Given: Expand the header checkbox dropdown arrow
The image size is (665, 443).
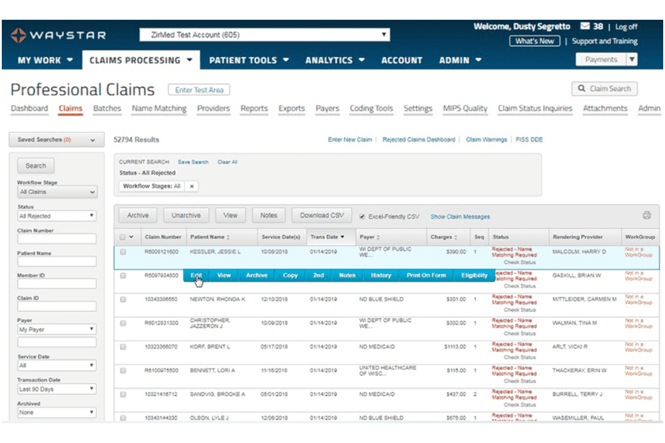Looking at the screenshot, I should [131, 237].
